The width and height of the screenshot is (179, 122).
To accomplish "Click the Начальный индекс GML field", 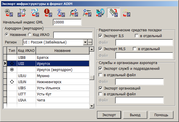I will tap(67, 22).
